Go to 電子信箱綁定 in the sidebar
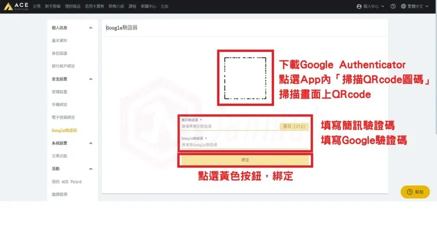The image size is (437, 246). click(x=63, y=118)
